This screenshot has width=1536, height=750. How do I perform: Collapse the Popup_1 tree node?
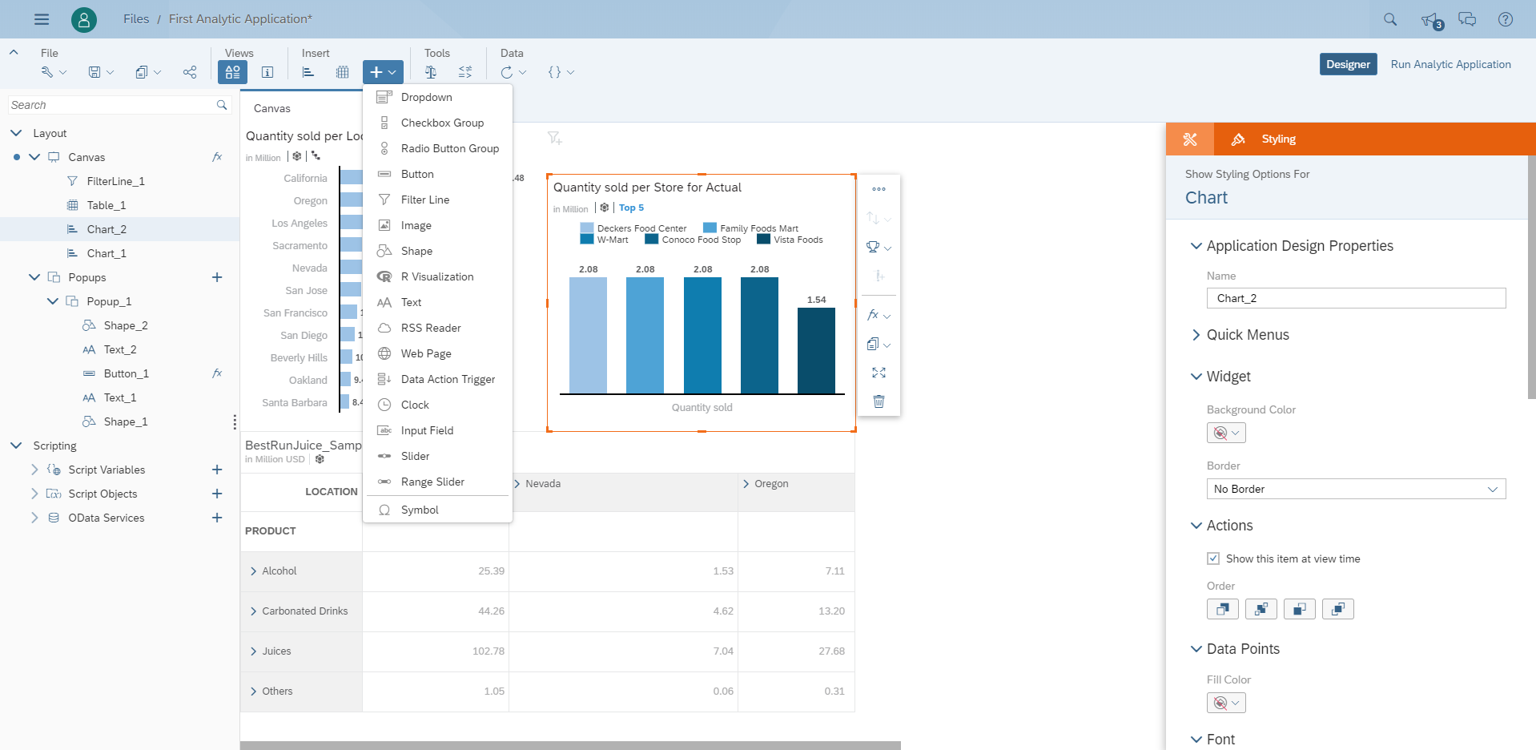point(53,301)
